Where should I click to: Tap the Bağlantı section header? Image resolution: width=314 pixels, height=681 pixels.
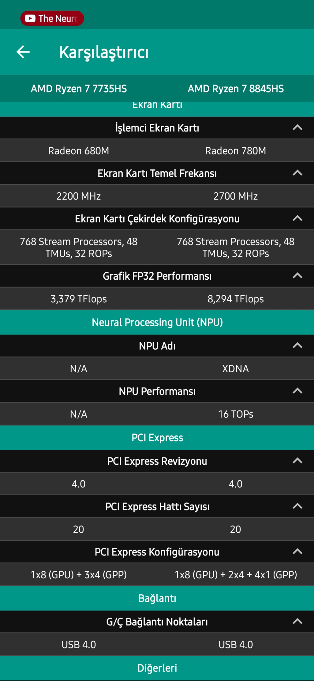(x=157, y=598)
